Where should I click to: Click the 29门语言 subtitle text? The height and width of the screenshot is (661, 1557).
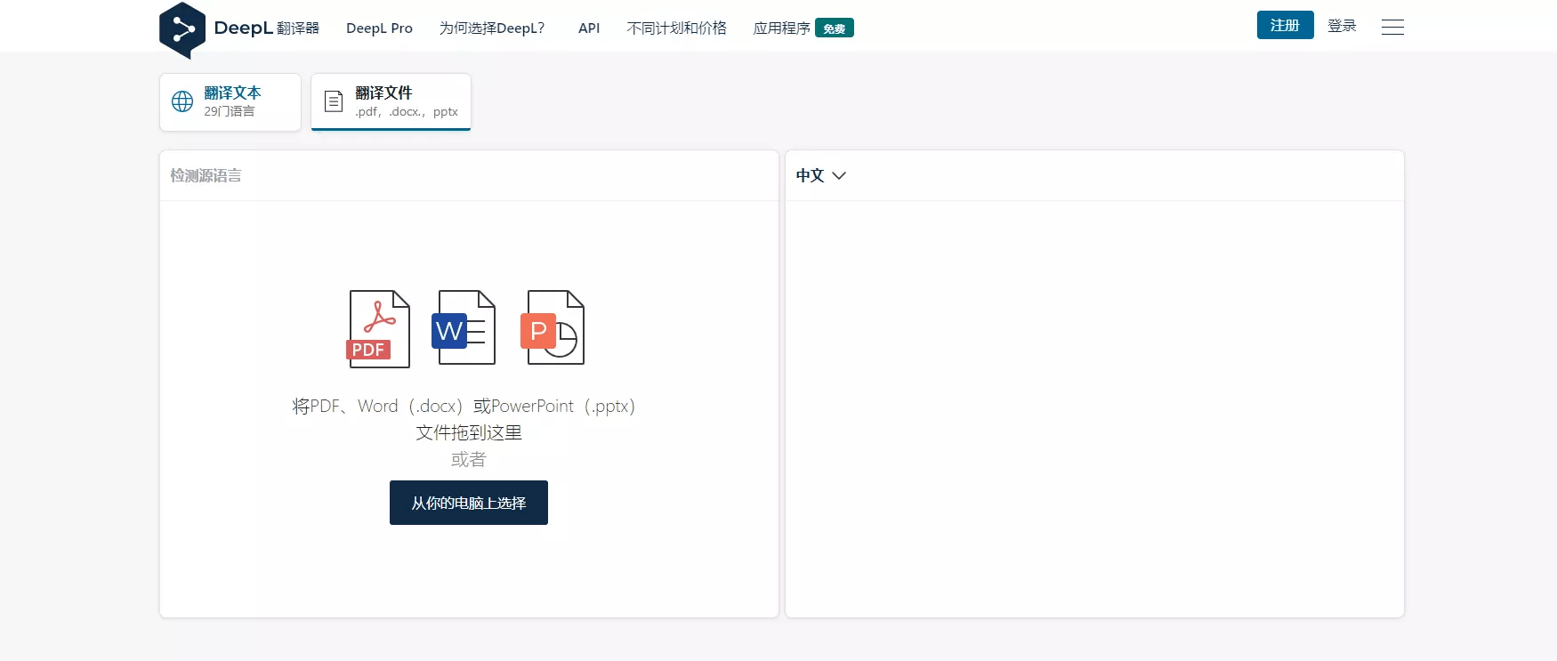point(230,111)
